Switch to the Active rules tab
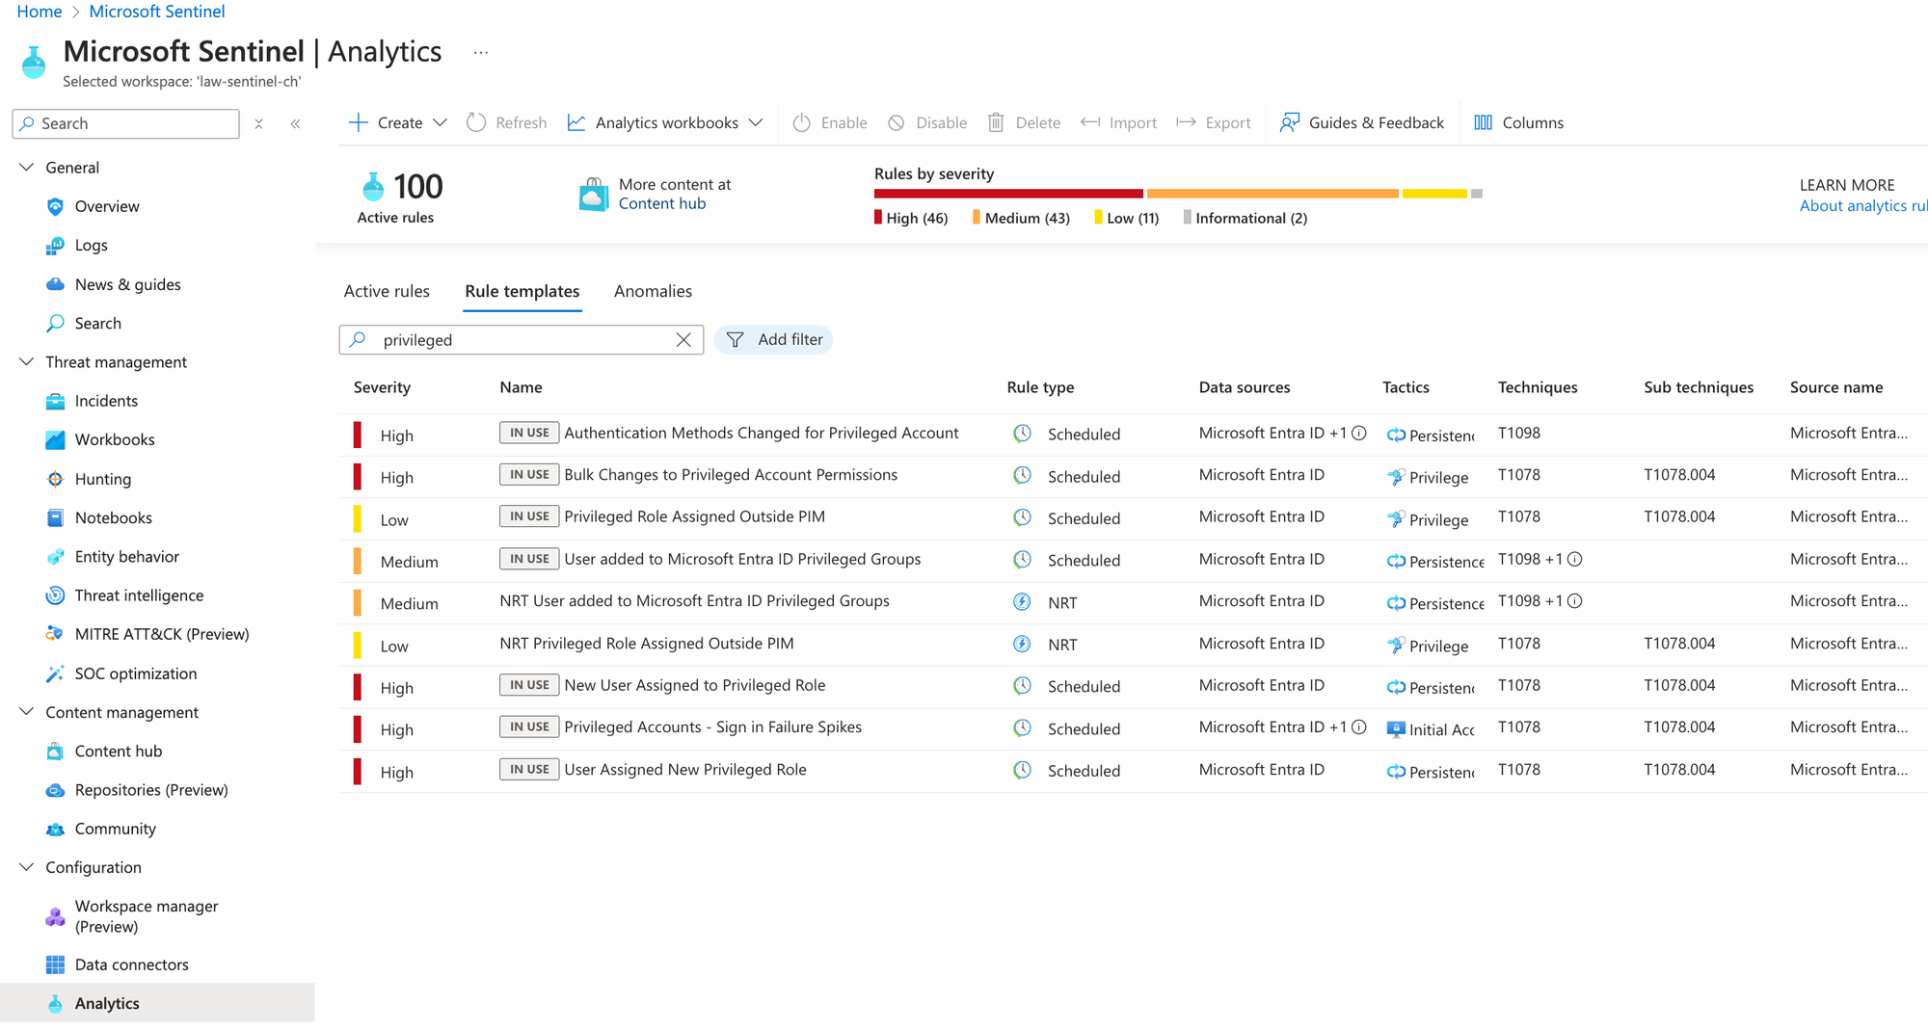Screen dimensions: 1928x1030 pyautogui.click(x=387, y=291)
